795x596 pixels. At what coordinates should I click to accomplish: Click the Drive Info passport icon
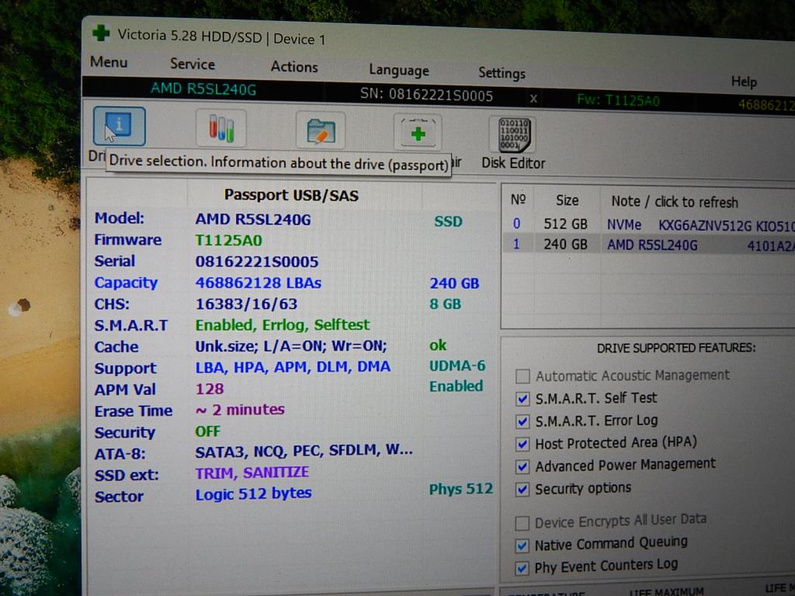(x=119, y=126)
